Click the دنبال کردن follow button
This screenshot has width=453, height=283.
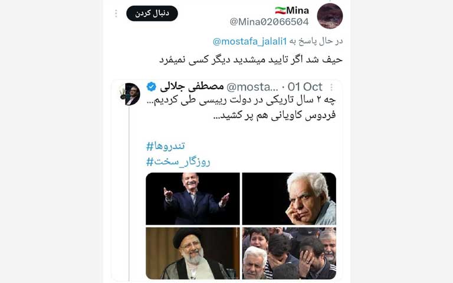152,14
